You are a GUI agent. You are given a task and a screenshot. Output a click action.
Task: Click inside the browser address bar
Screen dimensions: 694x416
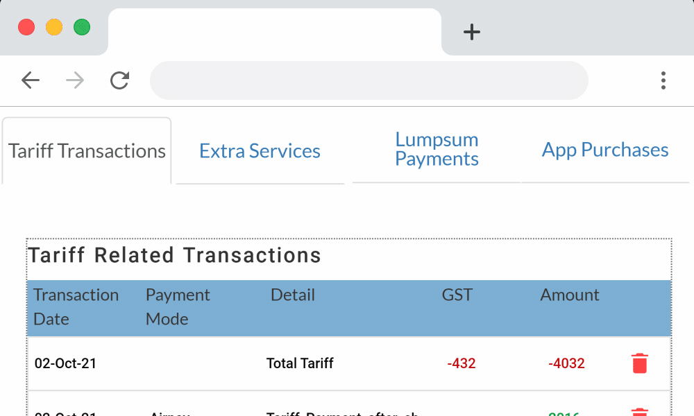[369, 80]
